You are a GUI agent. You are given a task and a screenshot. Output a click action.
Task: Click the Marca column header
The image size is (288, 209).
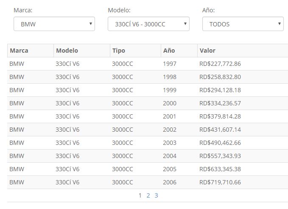point(19,51)
